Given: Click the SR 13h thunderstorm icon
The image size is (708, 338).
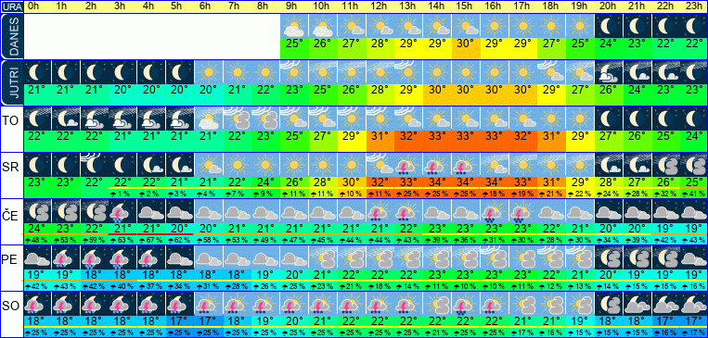Looking at the screenshot, I should (408, 164).
